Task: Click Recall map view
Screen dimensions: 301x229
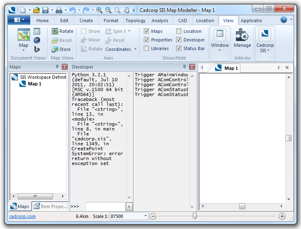Action: point(61,40)
